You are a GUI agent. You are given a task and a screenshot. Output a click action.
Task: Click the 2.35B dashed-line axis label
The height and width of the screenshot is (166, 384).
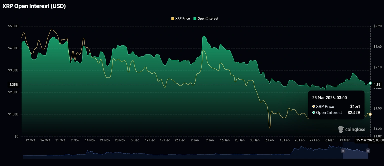pos(13,85)
